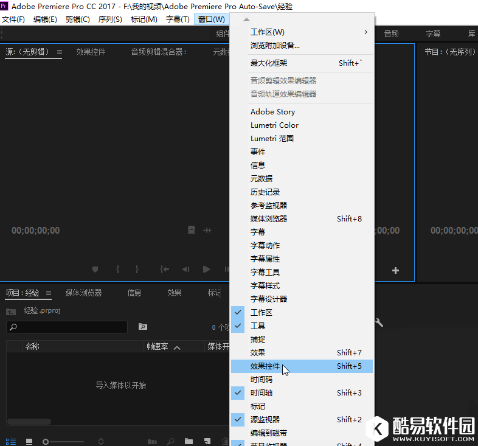Image resolution: width=478 pixels, height=446 pixels.
Task: Select 最大化框架 menu item
Action: click(x=302, y=63)
